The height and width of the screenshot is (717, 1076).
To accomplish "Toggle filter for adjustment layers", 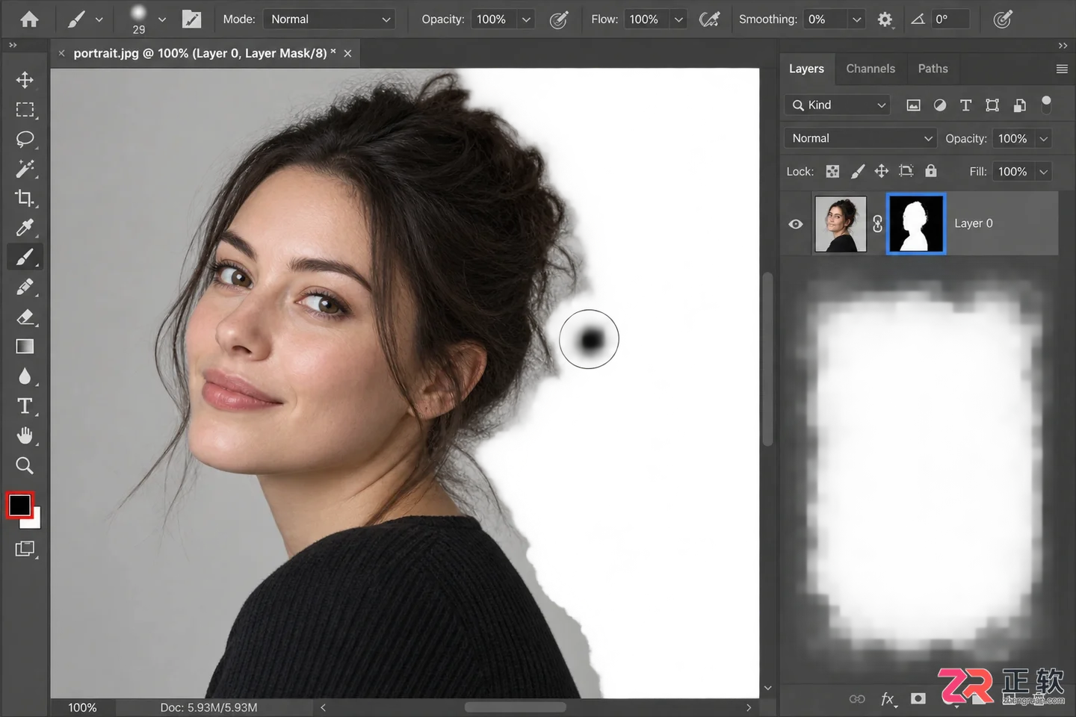I will click(940, 105).
